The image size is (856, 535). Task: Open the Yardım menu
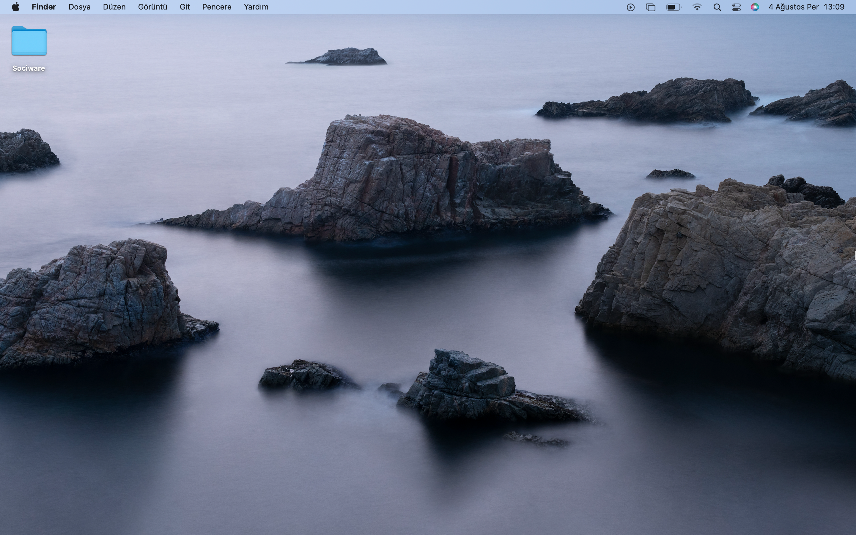pos(256,7)
